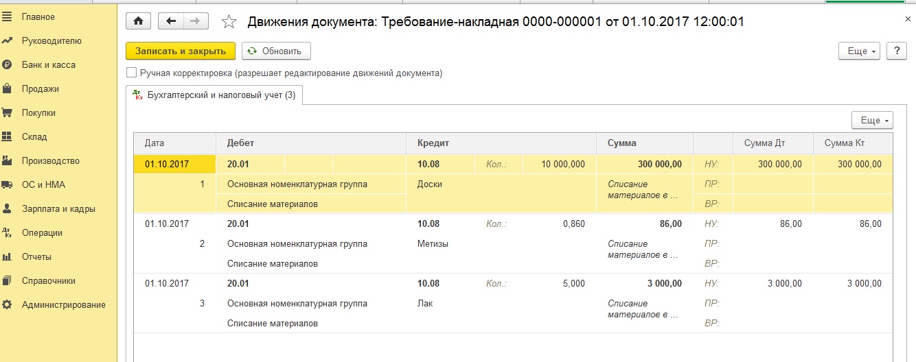Go forward with the right arrow
The height and width of the screenshot is (362, 916).
pos(195,21)
